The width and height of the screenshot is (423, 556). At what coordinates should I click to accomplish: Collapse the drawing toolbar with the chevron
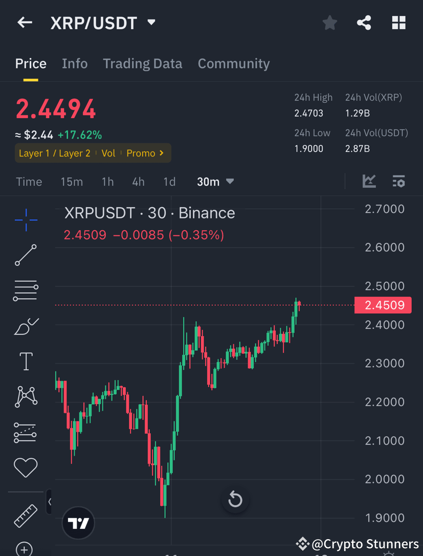(x=49, y=502)
